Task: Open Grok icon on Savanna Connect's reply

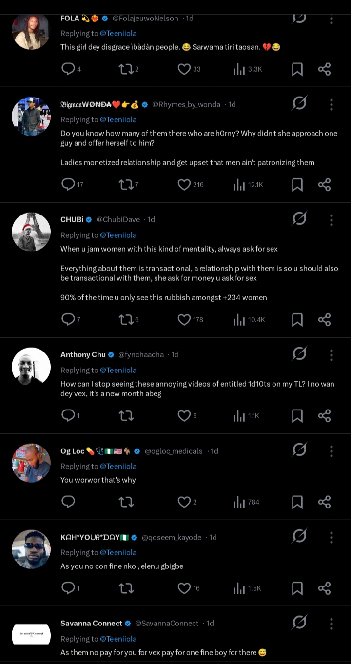Action: (x=299, y=622)
